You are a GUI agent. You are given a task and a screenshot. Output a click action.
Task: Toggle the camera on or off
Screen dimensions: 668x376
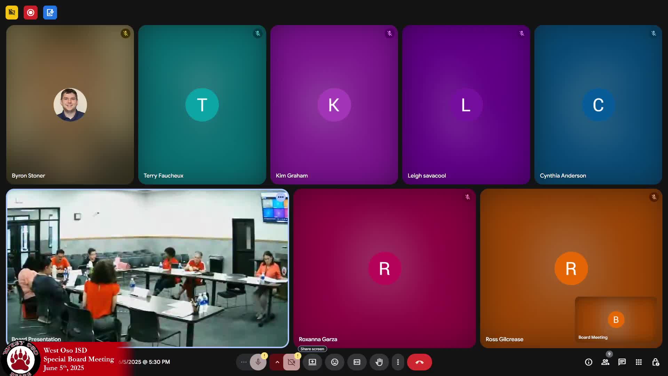click(x=291, y=362)
